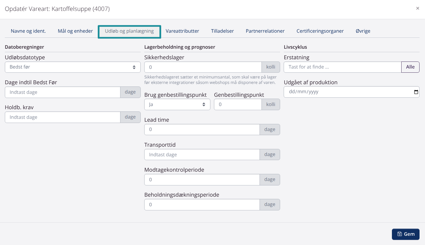Click the Alle button next to Erstatning
Viewport: 425px width, 245px height.
coord(410,67)
